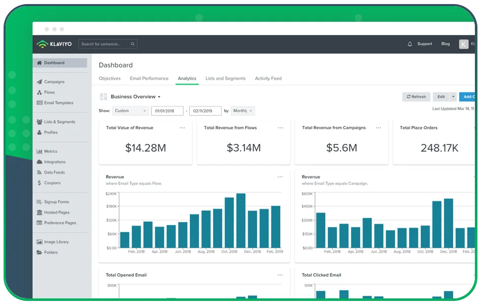Open options for Total Revenue from Flows card
The height and width of the screenshot is (304, 482).
pos(281,128)
